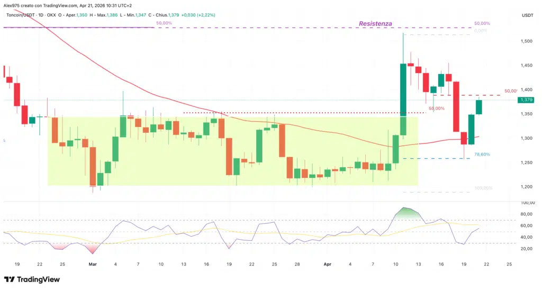This screenshot has height=290, width=542.
Task: Select the blue 78,60% Fibonacci label
Action: point(482,155)
